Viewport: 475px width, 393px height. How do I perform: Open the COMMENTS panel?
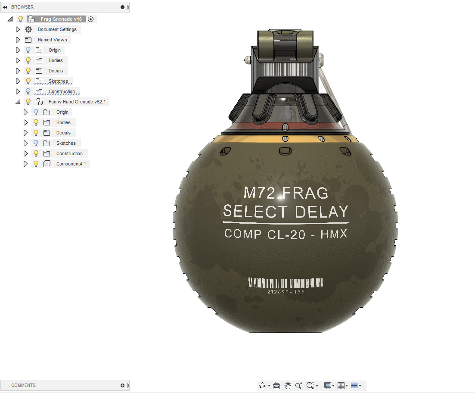click(x=23, y=385)
